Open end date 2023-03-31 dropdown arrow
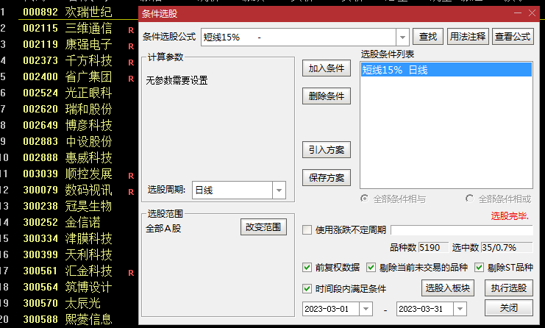Screen dimensions: 545x328 [460, 309]
